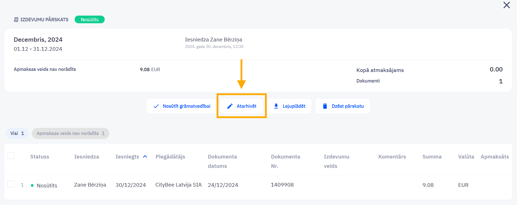
Task: Select Apmaksas veids nav norādīts filter tab
Action: [x=70, y=133]
